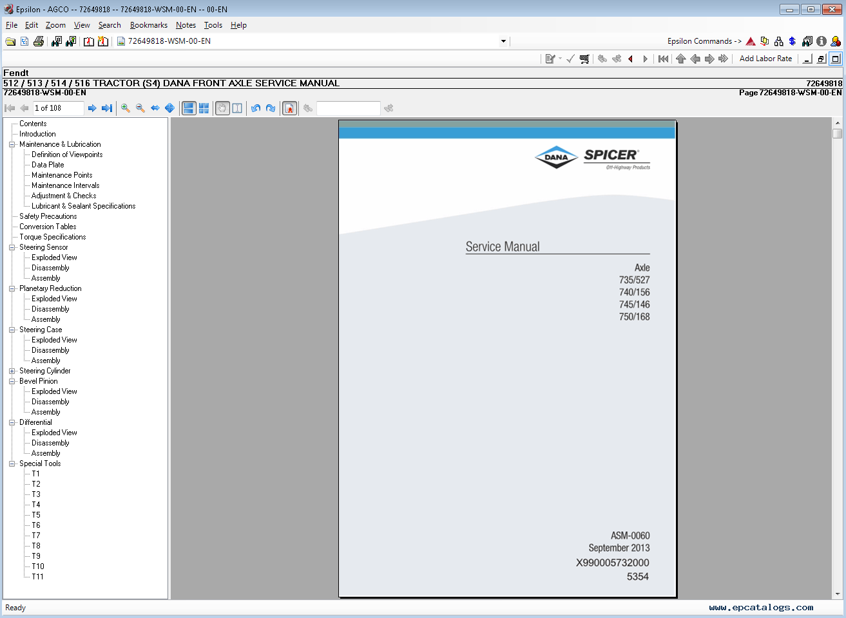Click the info circle icon
The width and height of the screenshot is (846, 618).
tap(822, 41)
